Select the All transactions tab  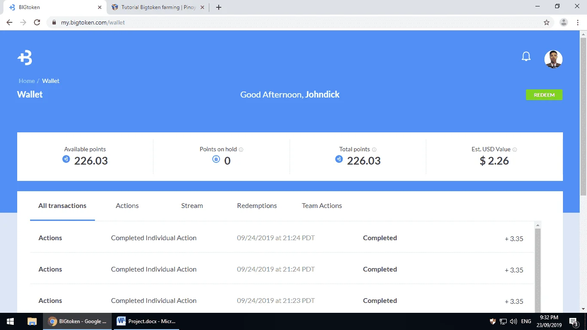tap(62, 206)
